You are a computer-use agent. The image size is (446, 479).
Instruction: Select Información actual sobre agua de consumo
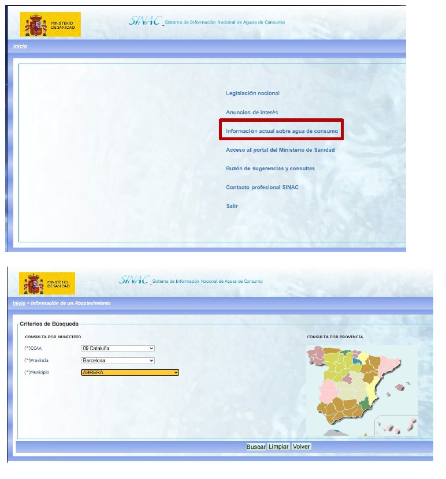[282, 131]
